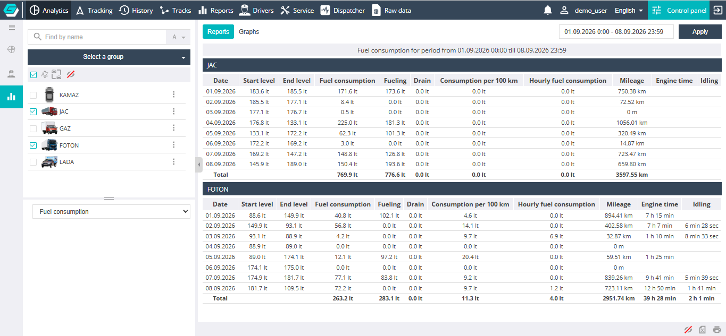Click the Find by name search field
726x336 pixels.
point(97,37)
